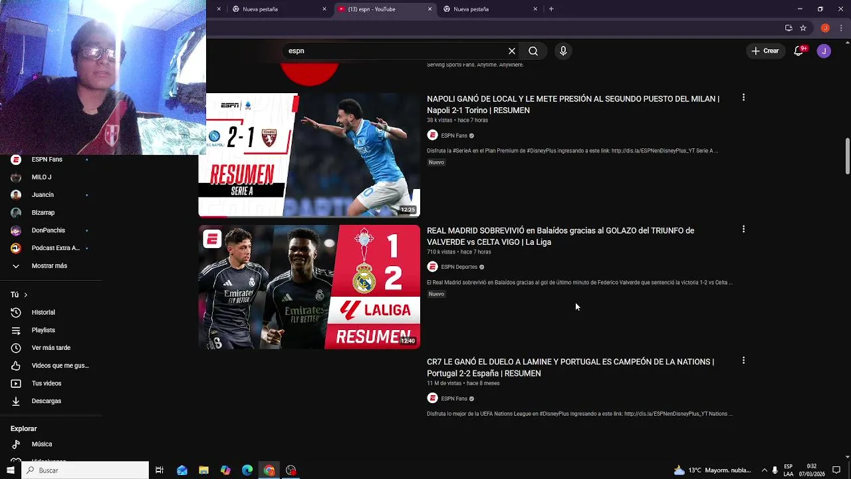Image resolution: width=851 pixels, height=479 pixels.
Task: Open weather widget showing 13°C
Action: point(712,470)
